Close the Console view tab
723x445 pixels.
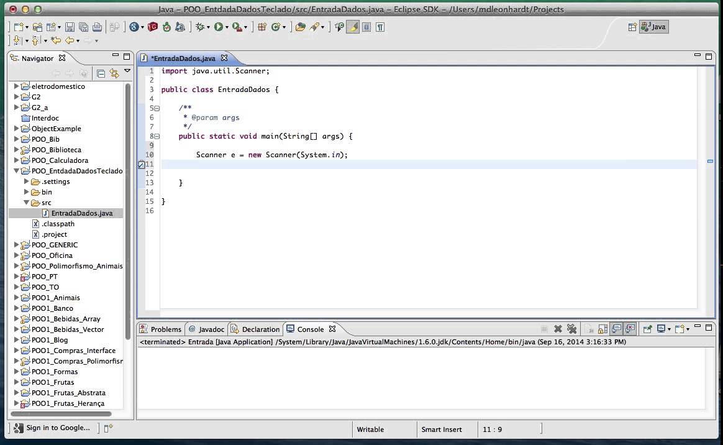(x=332, y=329)
